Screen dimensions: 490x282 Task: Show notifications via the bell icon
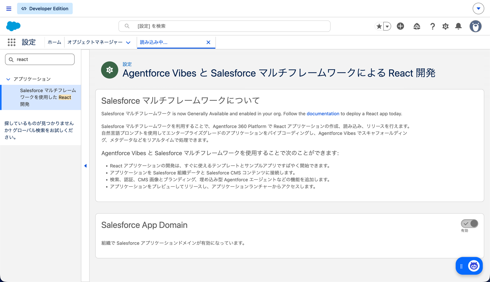[458, 26]
